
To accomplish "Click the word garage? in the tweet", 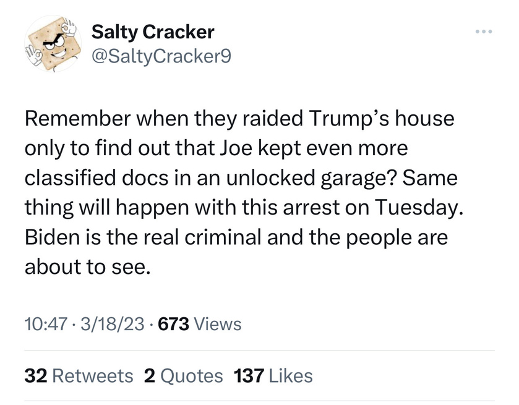I will tap(358, 179).
